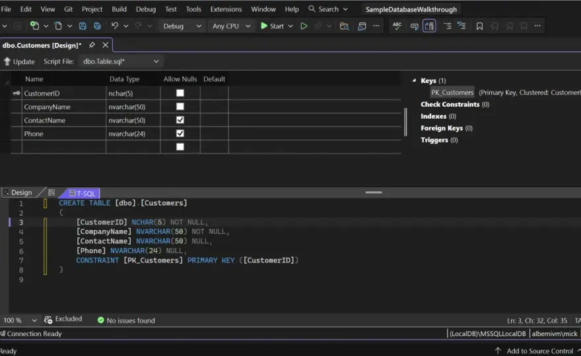Viewport: 581px width, 356px height.
Task: Close the dbo.Customers [Design] tab
Action: coord(106,45)
